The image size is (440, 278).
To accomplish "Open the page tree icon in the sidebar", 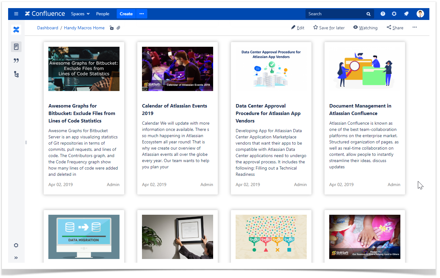I will 16,74.
